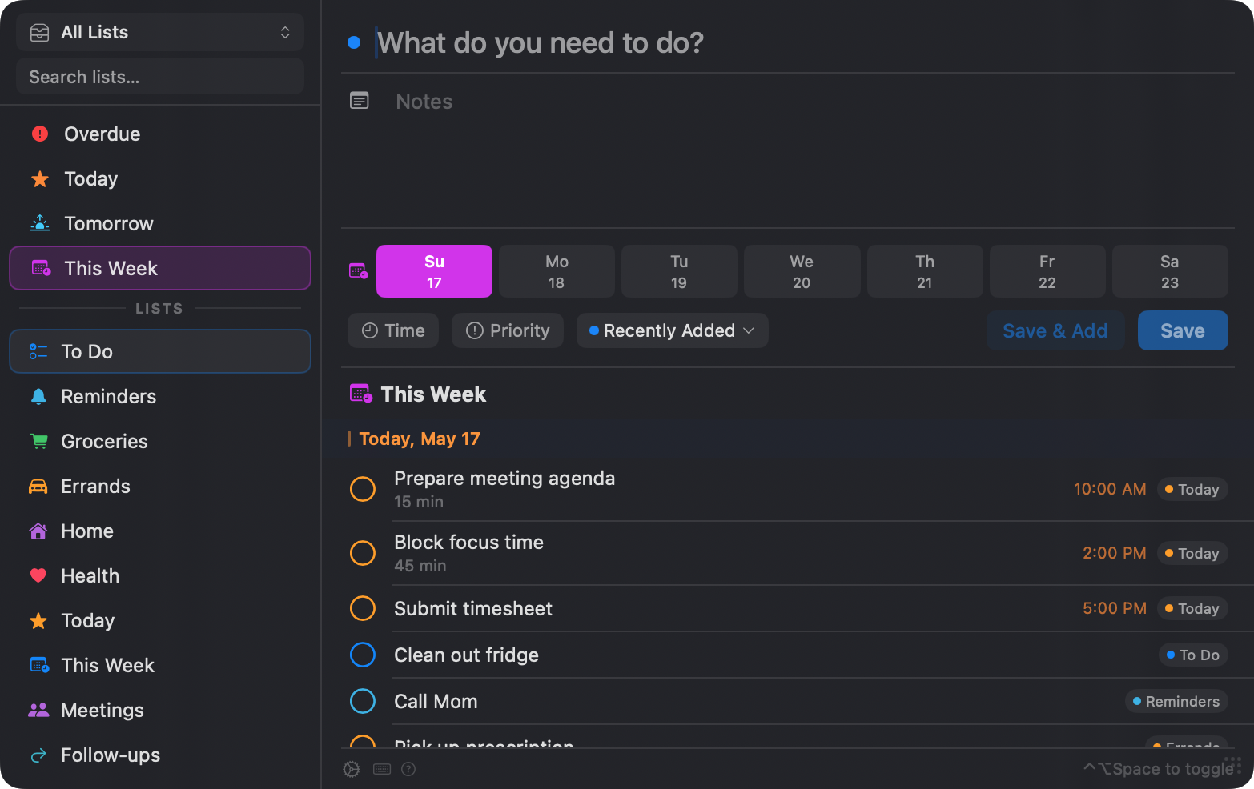Image resolution: width=1254 pixels, height=789 pixels.
Task: Click the calendar icon left of Su 17
Action: (x=359, y=270)
